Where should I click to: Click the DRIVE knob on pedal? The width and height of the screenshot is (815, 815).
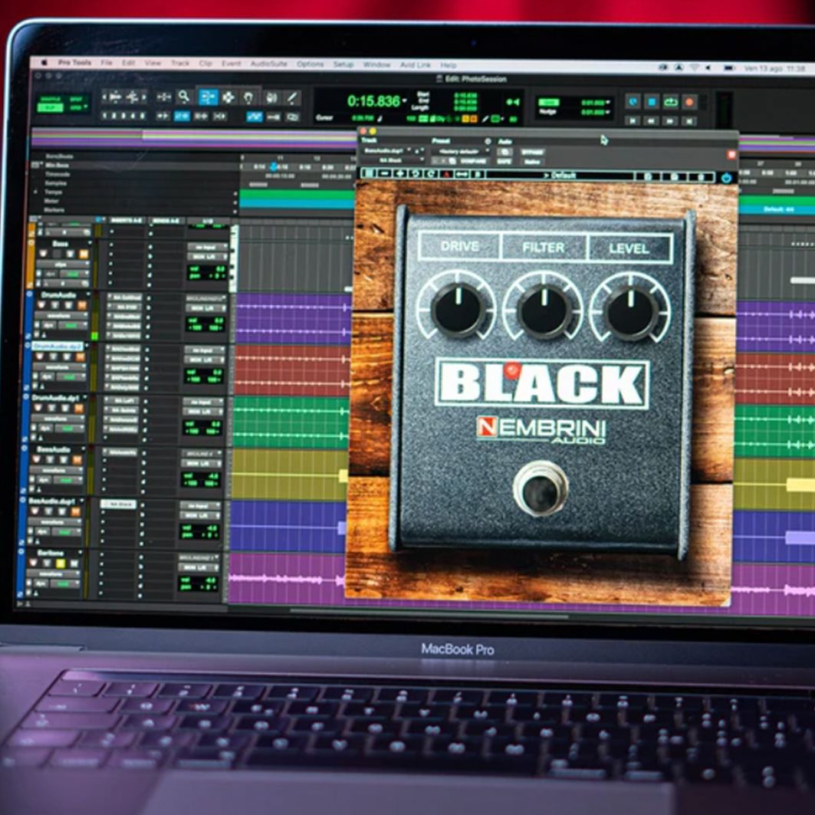(x=458, y=310)
